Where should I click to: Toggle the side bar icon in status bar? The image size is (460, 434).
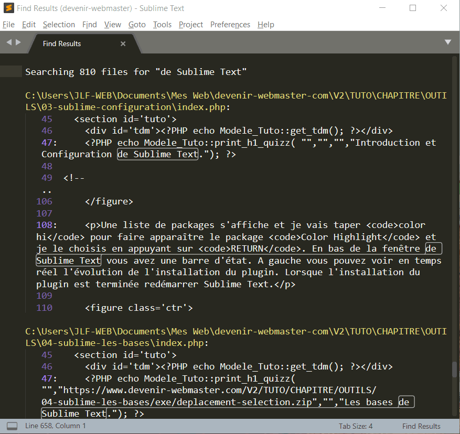(12, 426)
